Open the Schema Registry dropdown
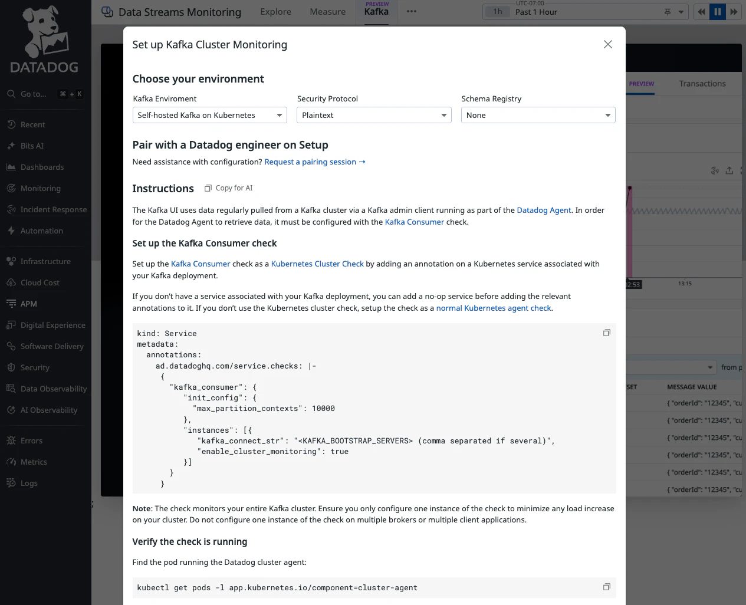 click(538, 115)
